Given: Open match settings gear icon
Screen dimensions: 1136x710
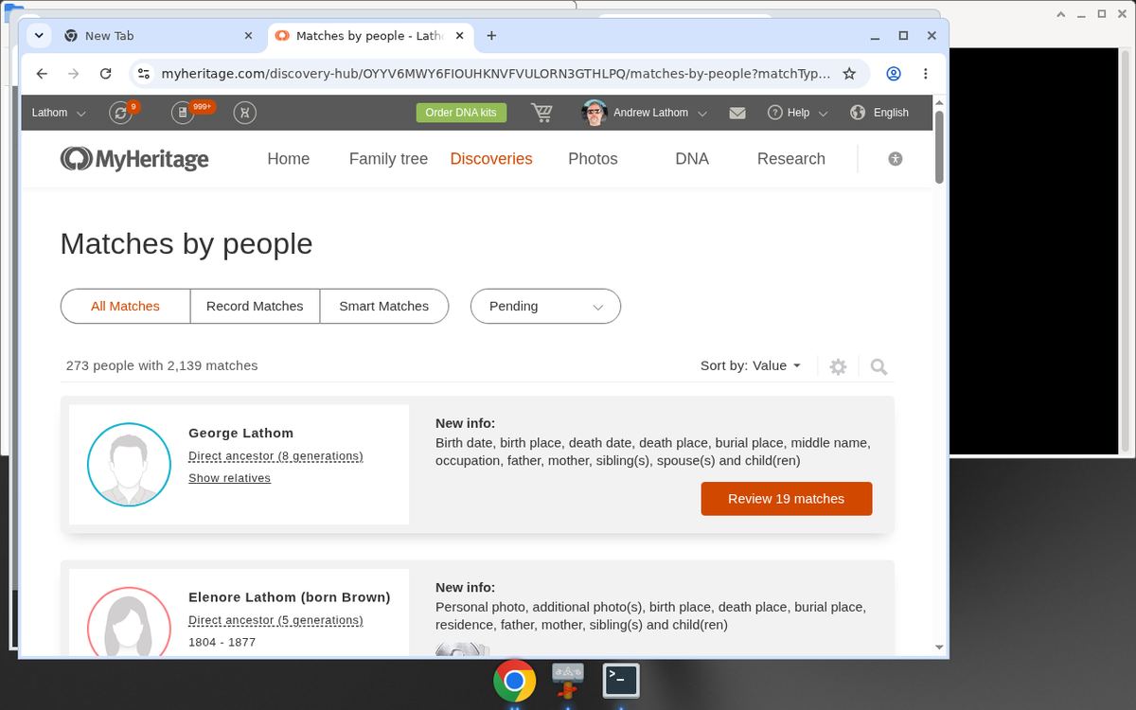Looking at the screenshot, I should [x=838, y=366].
